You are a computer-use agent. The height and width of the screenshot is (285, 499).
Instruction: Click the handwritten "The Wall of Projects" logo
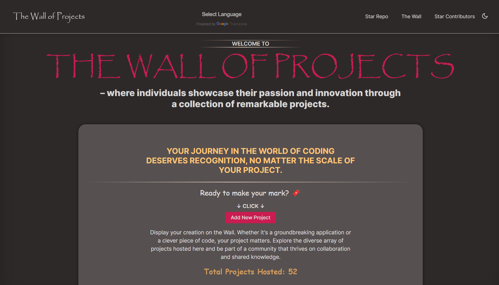coord(49,16)
